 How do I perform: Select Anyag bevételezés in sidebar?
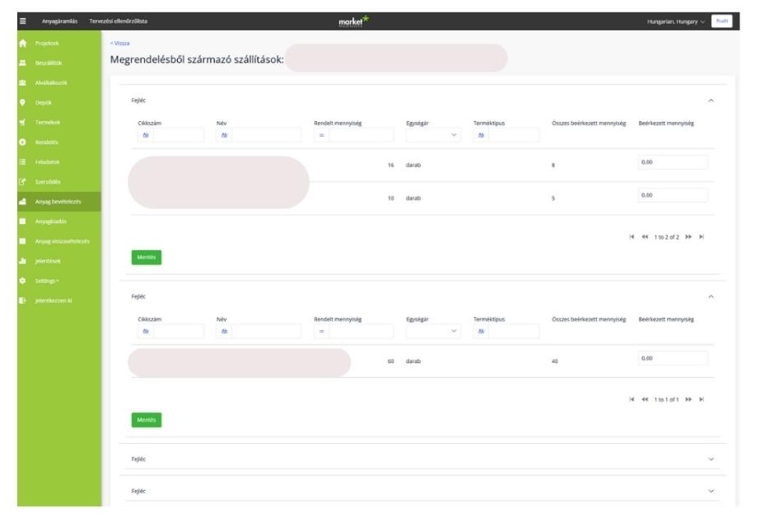coord(59,202)
